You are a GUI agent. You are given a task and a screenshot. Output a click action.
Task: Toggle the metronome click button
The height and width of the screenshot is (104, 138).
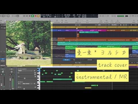[115, 16]
